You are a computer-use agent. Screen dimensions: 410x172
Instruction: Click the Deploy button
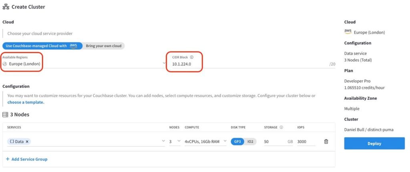(x=374, y=144)
